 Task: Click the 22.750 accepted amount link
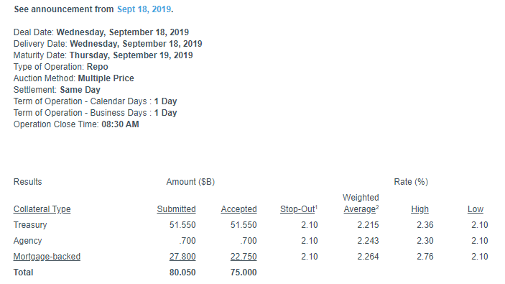244,257
